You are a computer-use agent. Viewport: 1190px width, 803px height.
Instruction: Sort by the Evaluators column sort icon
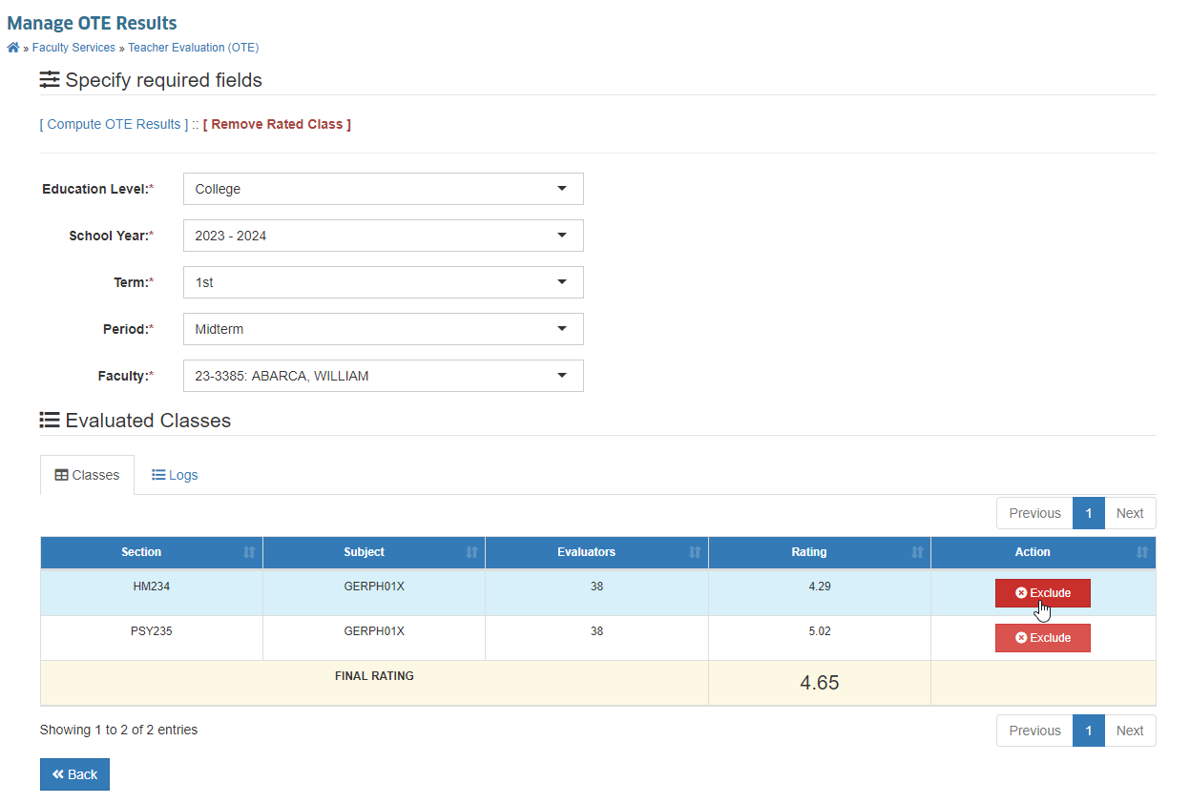point(695,552)
